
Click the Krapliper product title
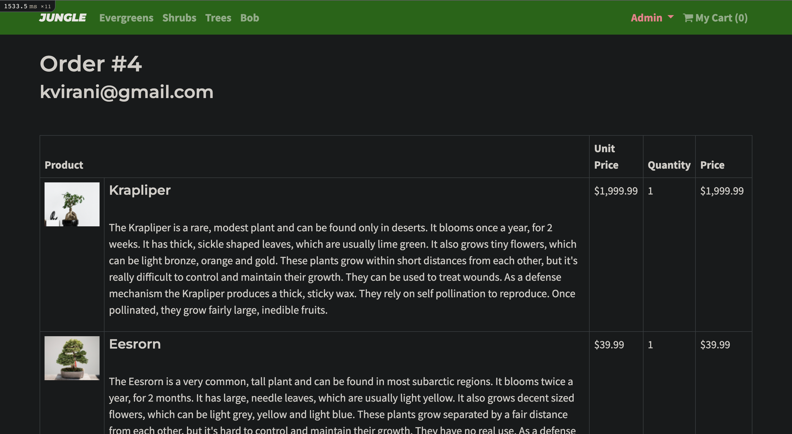[140, 190]
